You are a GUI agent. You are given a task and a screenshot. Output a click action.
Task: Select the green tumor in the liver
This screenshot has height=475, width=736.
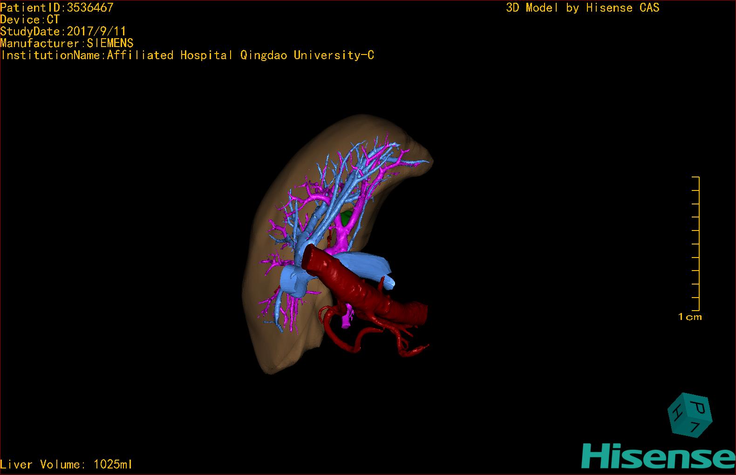pos(346,217)
